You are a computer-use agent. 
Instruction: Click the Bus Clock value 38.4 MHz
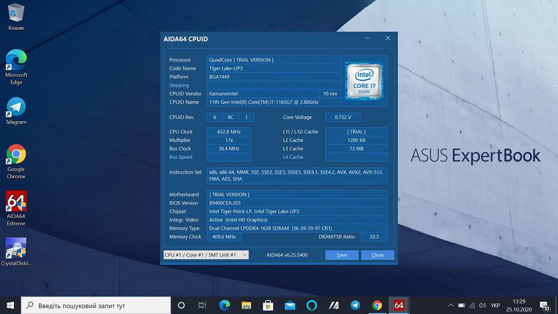tap(228, 149)
